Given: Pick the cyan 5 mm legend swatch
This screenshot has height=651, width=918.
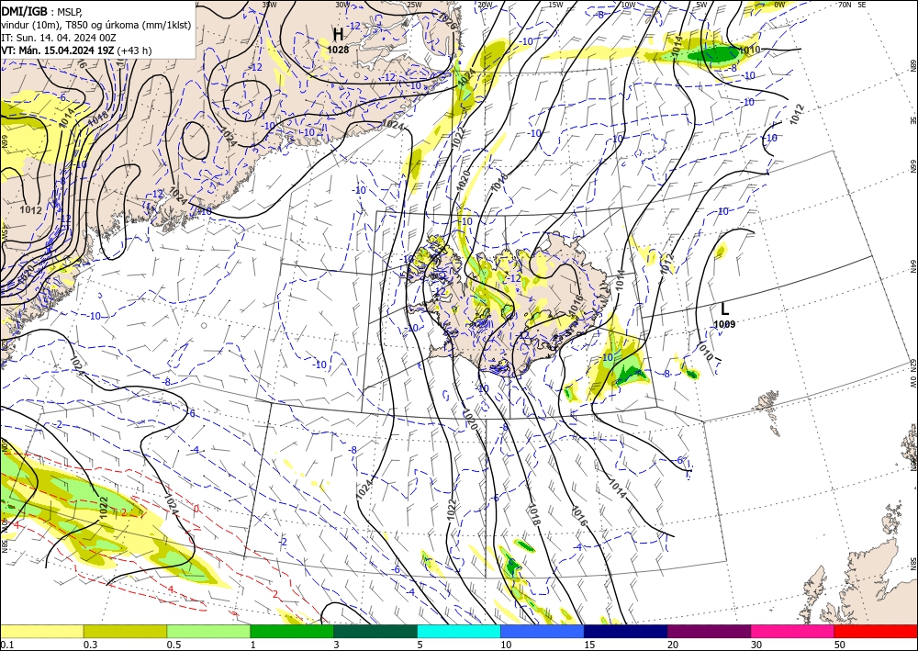Looking at the screenshot, I should 459,631.
